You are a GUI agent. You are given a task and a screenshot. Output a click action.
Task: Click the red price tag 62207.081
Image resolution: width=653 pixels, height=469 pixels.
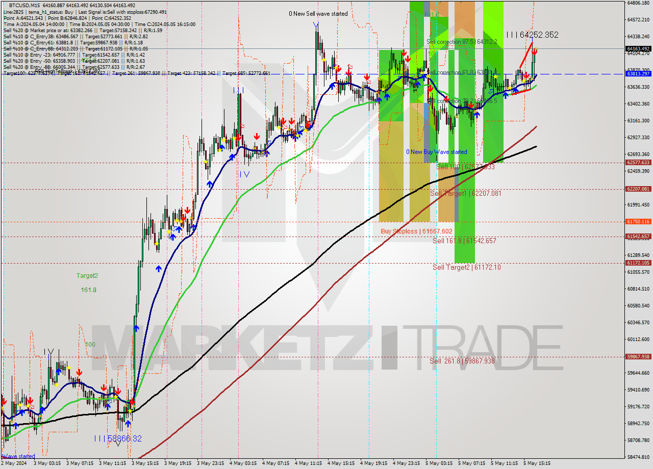pos(638,189)
